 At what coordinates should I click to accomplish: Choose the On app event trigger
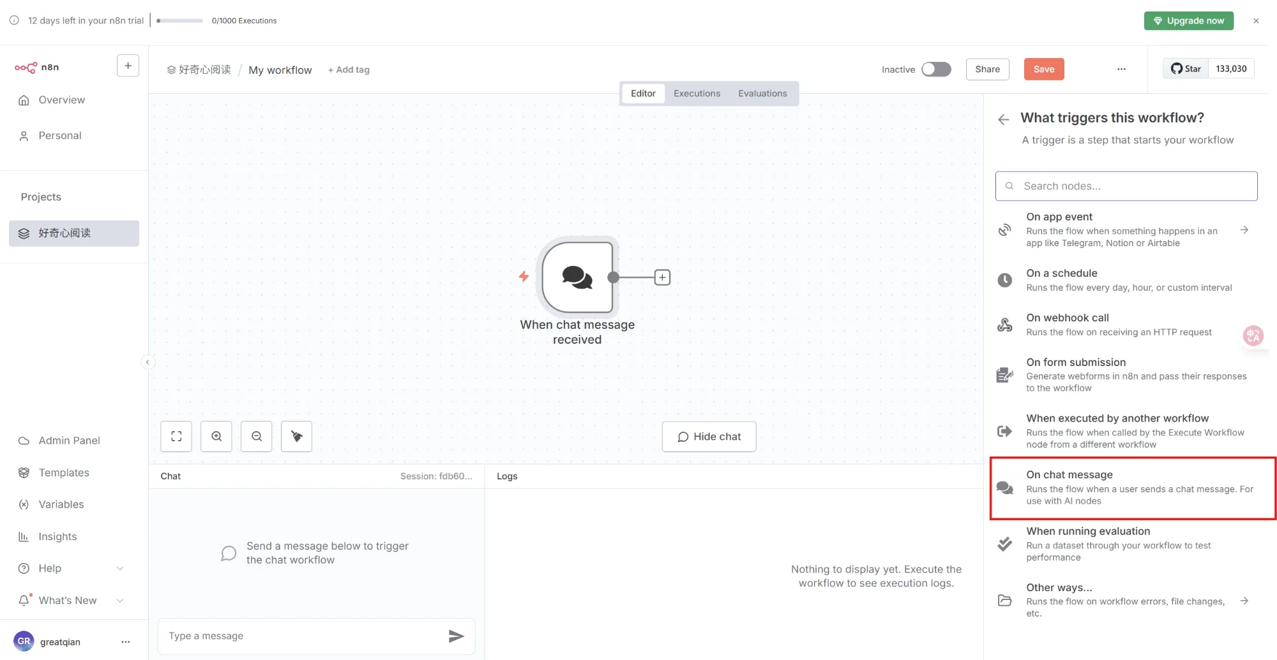[1127, 230]
